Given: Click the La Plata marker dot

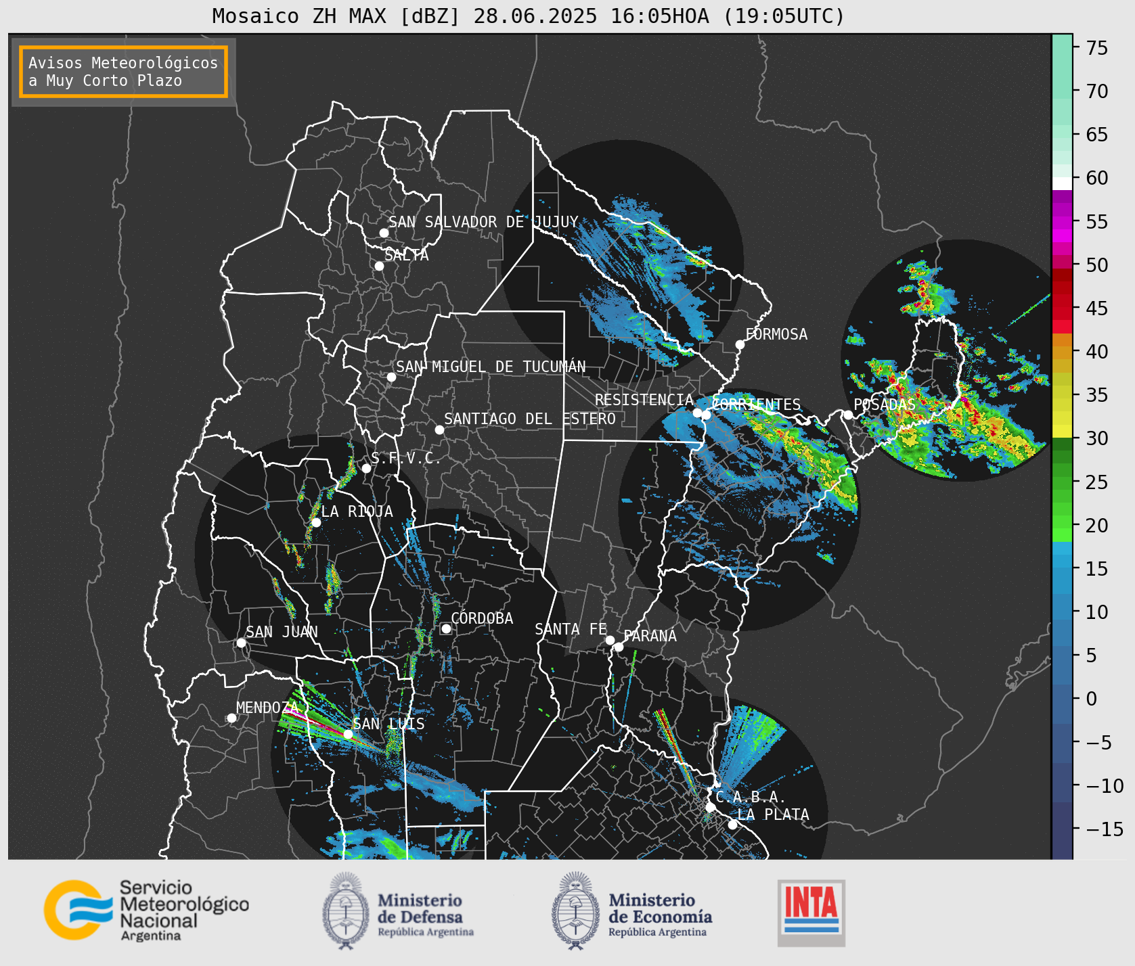Looking at the screenshot, I should coord(732,825).
